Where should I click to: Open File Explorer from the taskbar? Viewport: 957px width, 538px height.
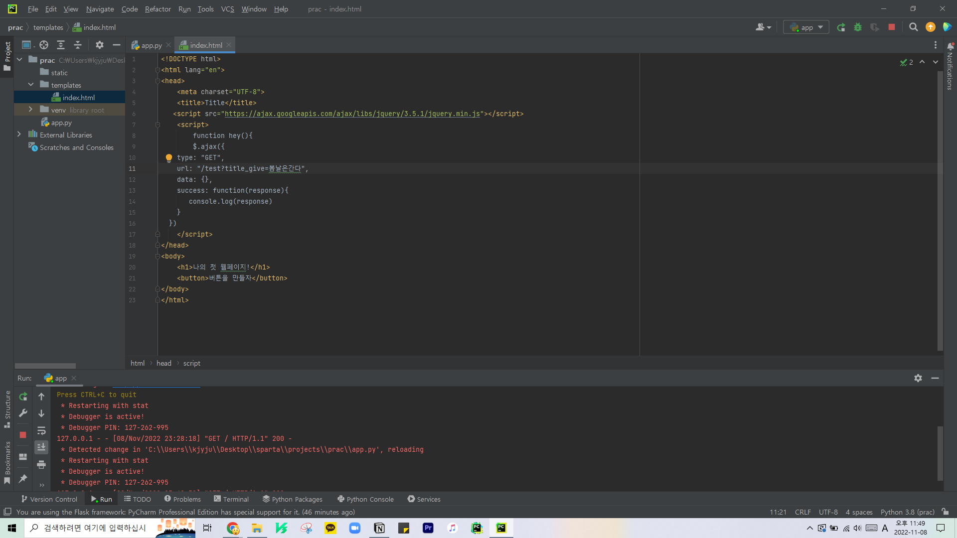(x=257, y=528)
